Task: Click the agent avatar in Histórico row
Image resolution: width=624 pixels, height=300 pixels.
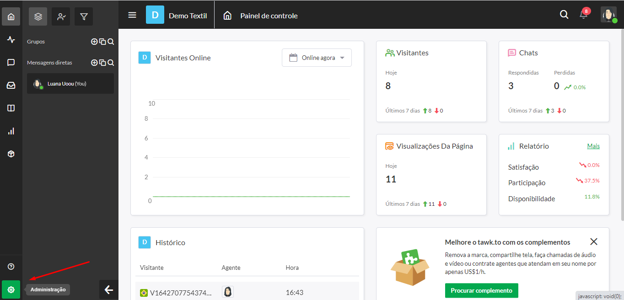Action: [x=228, y=292]
